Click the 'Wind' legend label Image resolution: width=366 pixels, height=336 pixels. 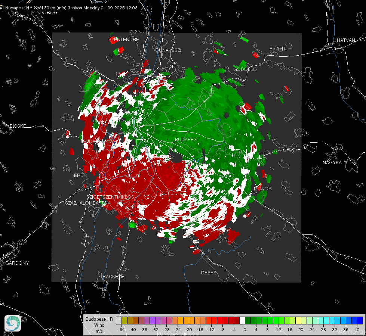pyautogui.click(x=99, y=325)
